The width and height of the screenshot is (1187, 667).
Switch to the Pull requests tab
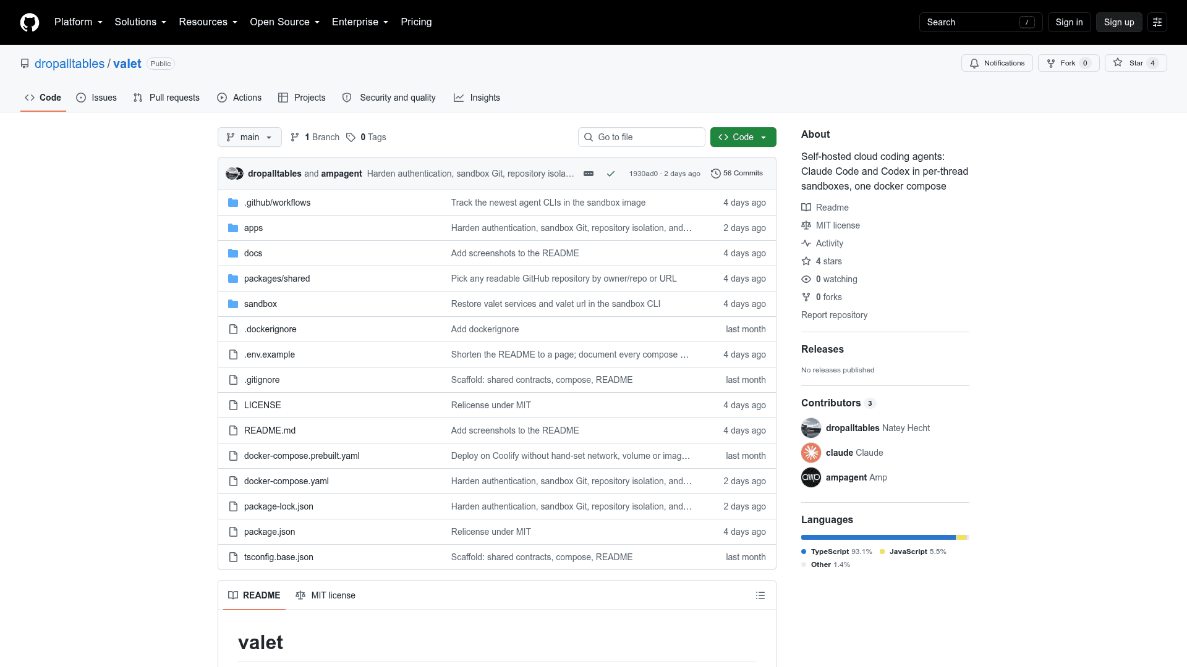[x=166, y=98]
